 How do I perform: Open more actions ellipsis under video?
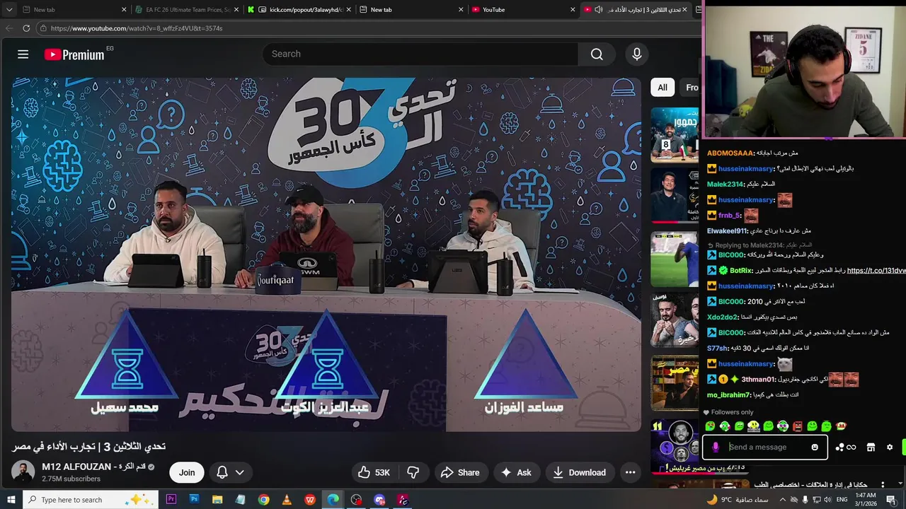(630, 472)
